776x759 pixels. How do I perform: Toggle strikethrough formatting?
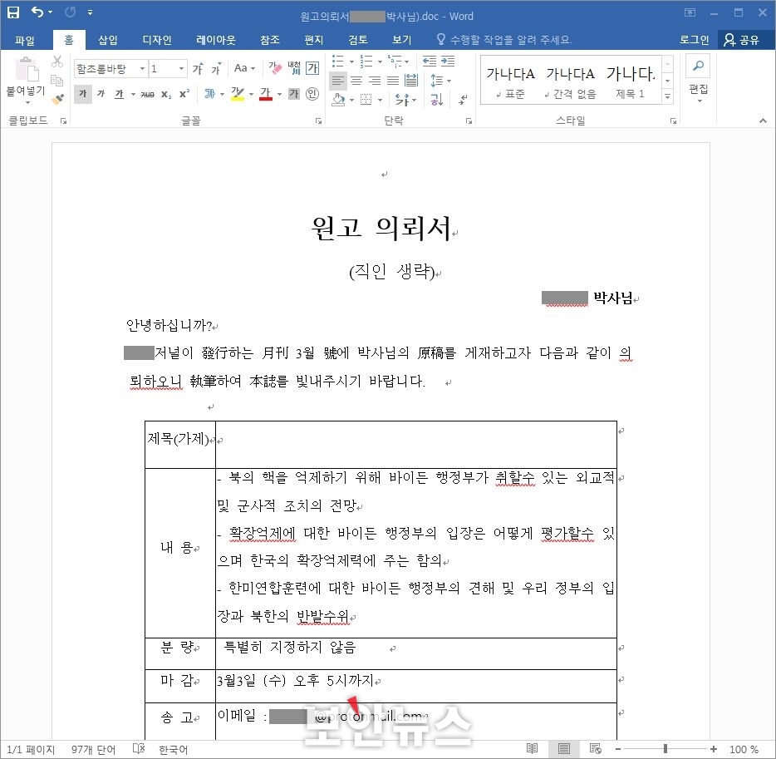click(x=148, y=94)
